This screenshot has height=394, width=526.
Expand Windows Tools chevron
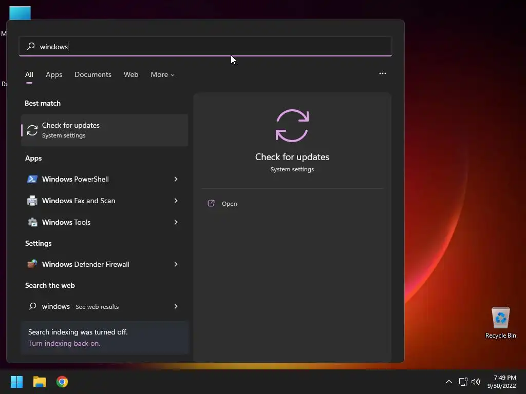[x=176, y=222]
